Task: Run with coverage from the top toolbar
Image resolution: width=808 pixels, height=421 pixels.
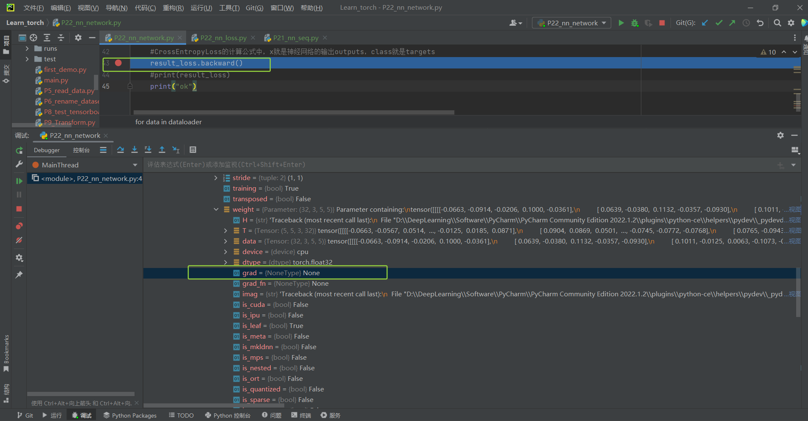Action: (x=648, y=23)
